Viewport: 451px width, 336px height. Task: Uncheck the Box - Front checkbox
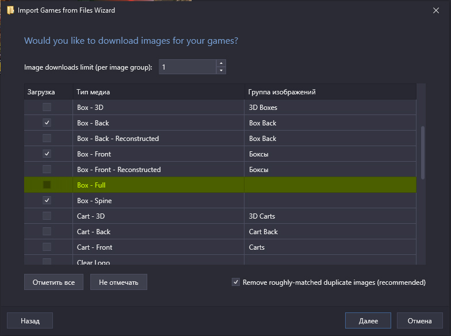click(47, 154)
